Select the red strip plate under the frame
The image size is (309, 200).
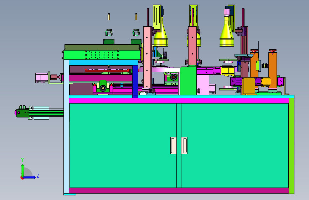(x=107, y=70)
